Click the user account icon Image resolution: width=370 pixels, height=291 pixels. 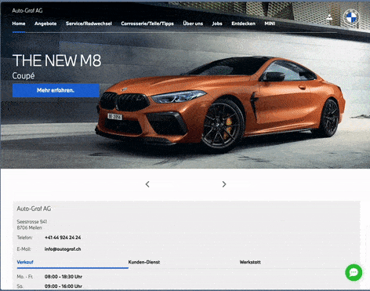329,17
